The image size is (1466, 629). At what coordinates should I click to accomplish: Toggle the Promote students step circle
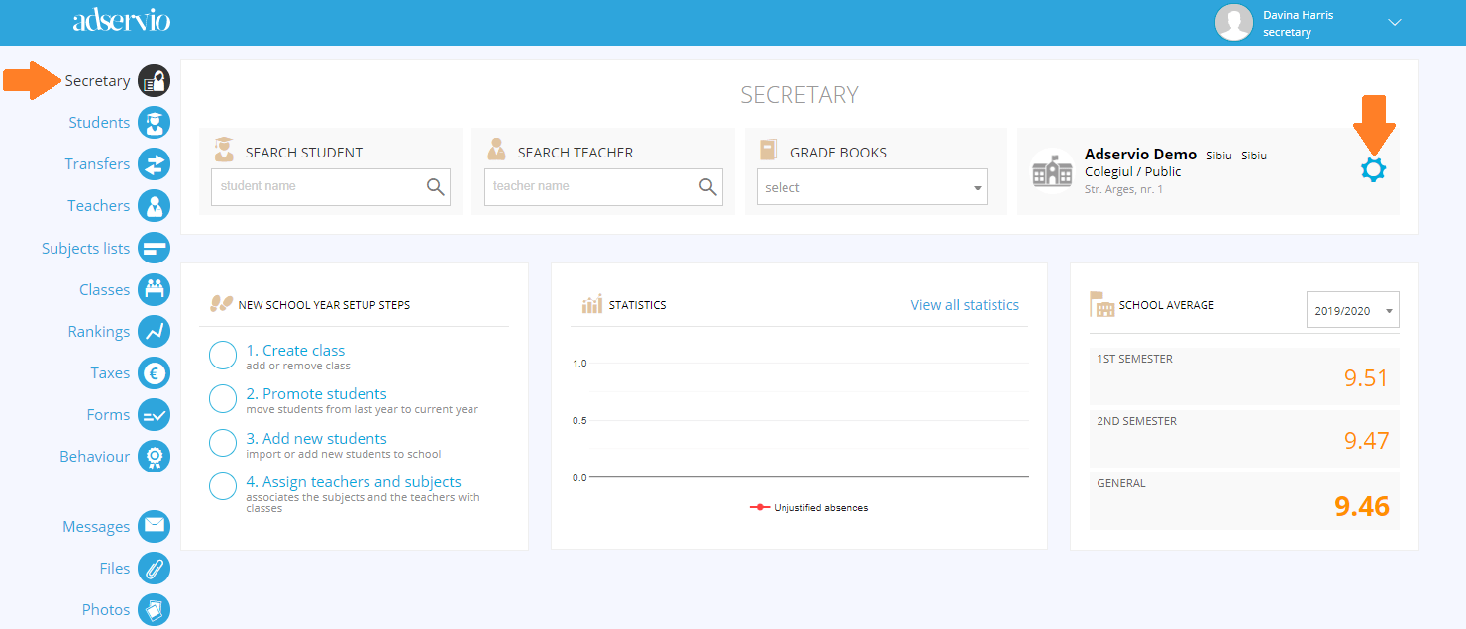click(223, 398)
